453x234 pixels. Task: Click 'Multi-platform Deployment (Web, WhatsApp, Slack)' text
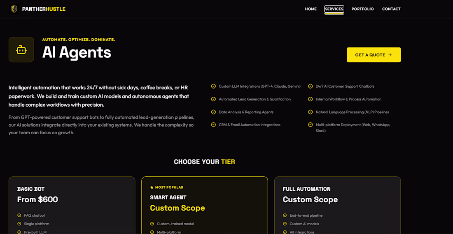[353, 128]
